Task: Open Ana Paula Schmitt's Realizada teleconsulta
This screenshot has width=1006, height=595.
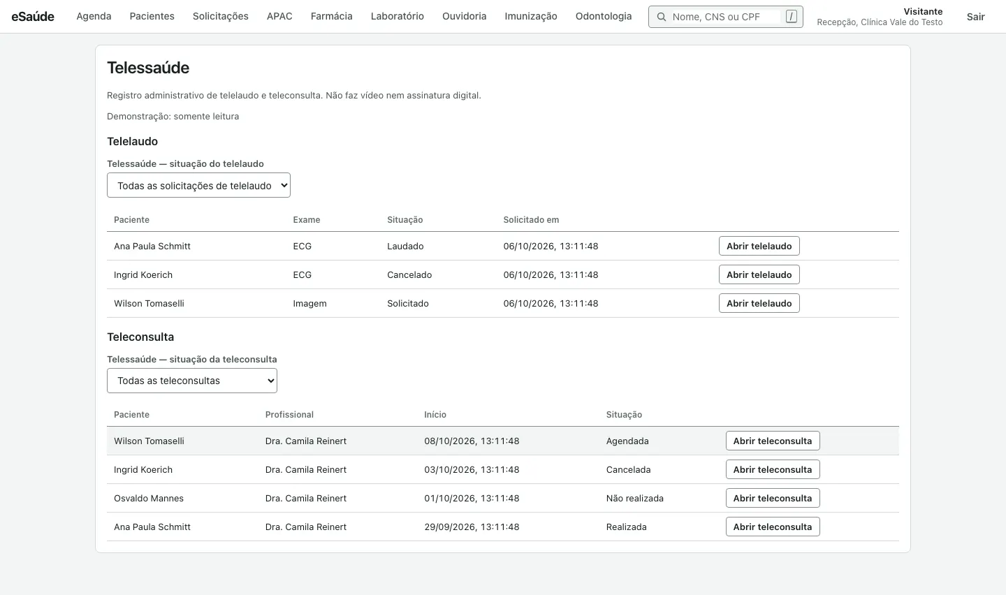Action: 773,527
